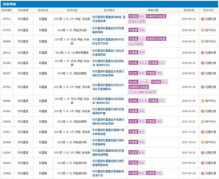Click the 科雷嘉 series cell in row 268112
Viewport: 219px width, 179px height.
point(43,53)
